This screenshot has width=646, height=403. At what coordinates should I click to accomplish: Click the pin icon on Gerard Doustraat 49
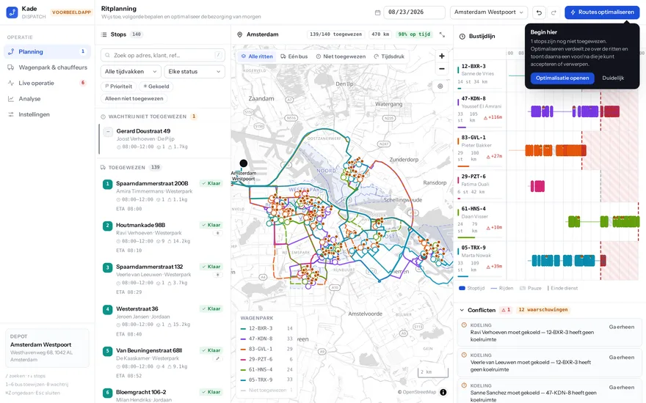(x=108, y=132)
